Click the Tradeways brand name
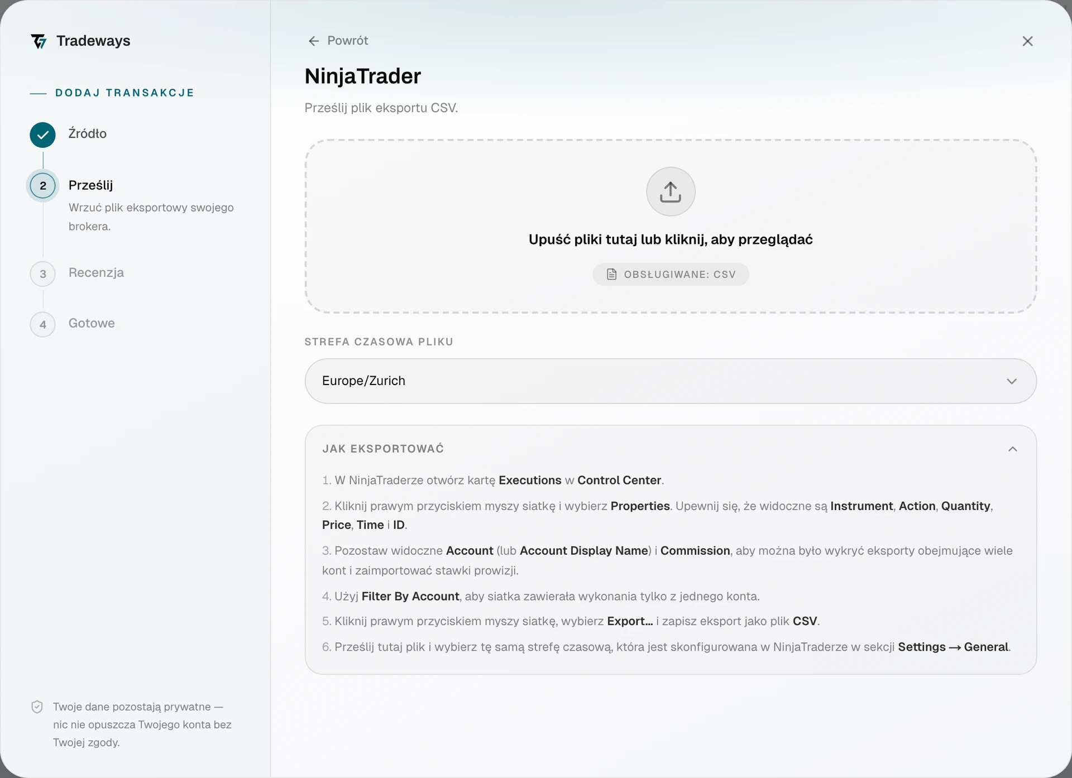 coord(93,41)
